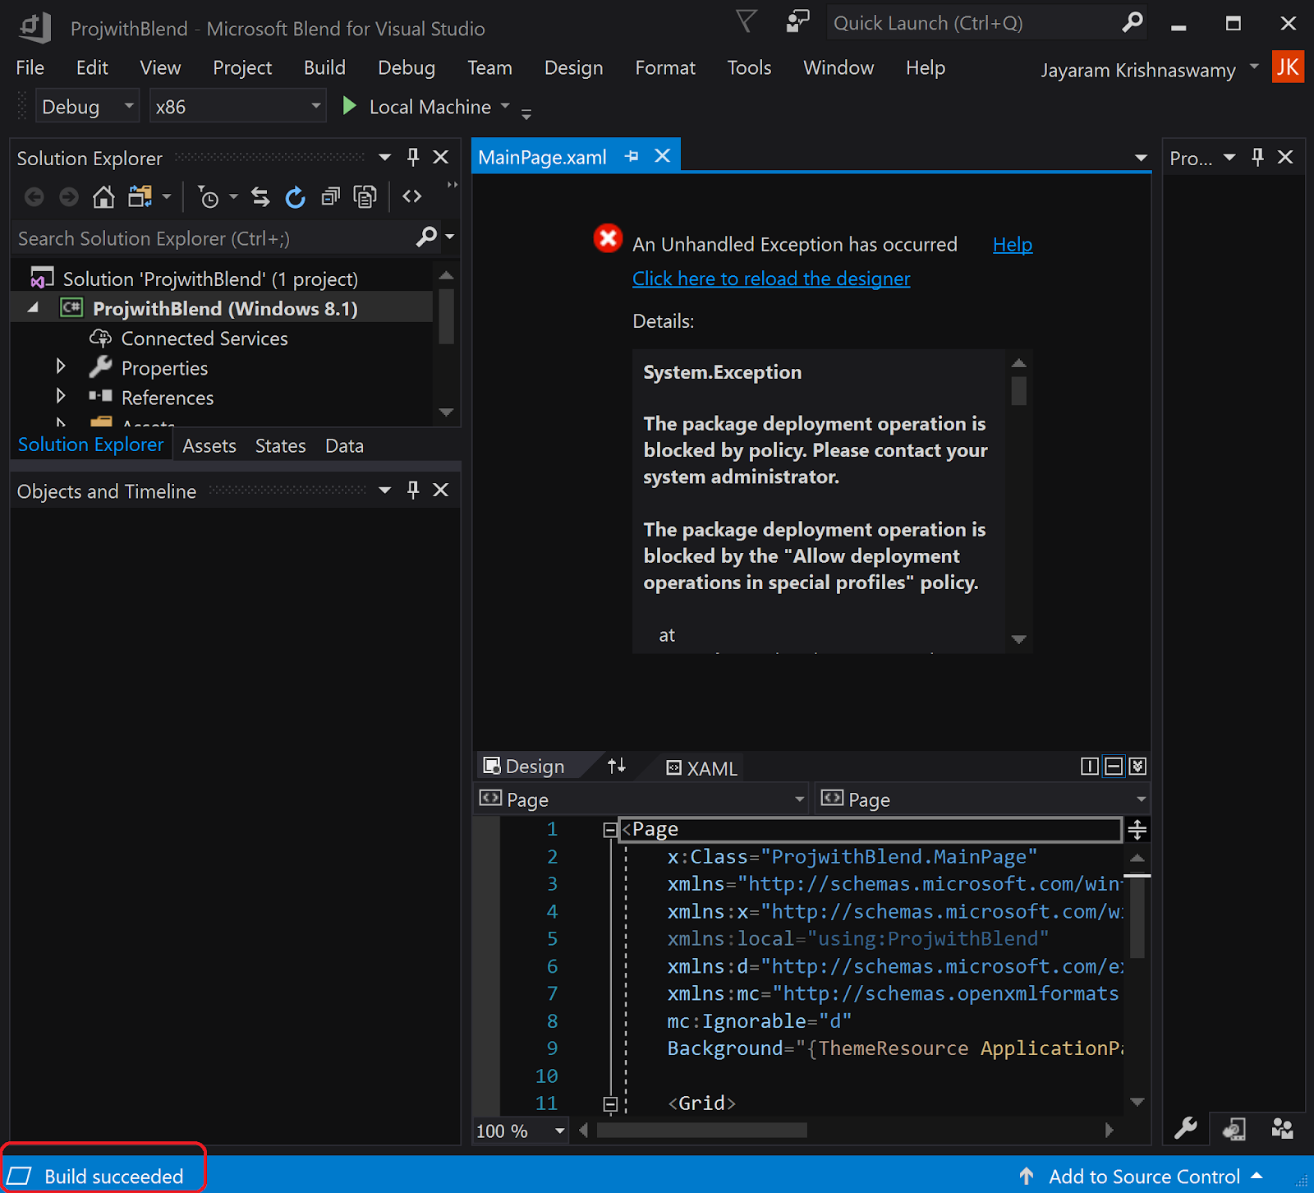
Task: Click Add to Source Control
Action: tap(1145, 1176)
